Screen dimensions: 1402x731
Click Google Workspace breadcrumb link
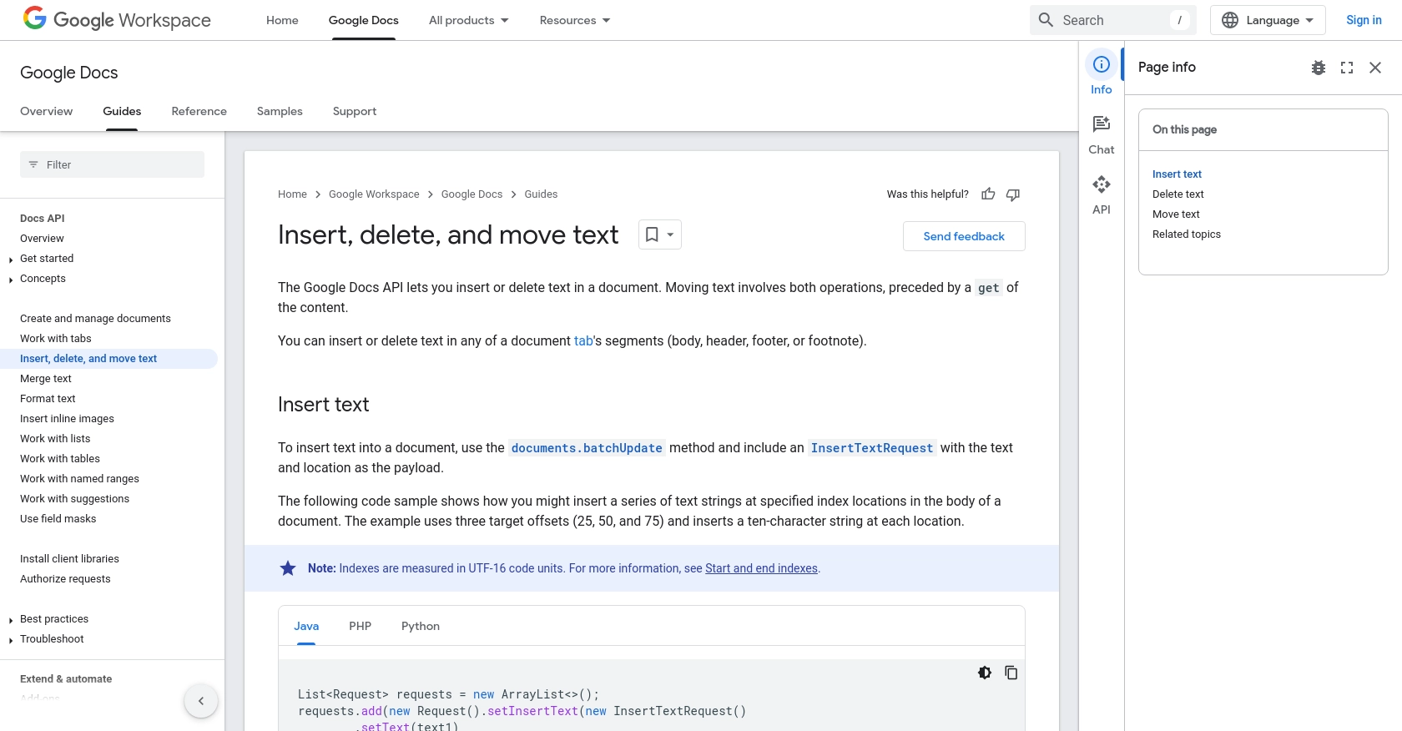pyautogui.click(x=374, y=194)
